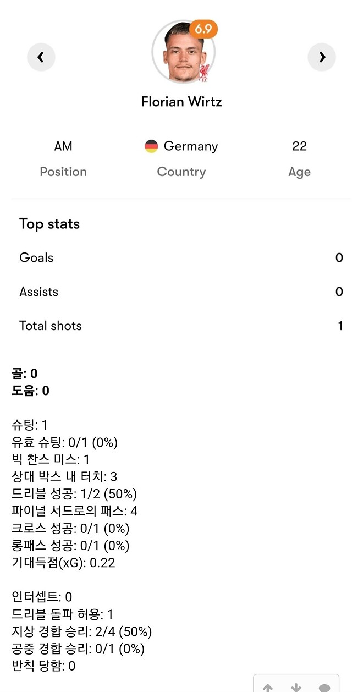Viewport: 363px width, 692px height.
Task: Click the Germany flag icon
Action: coord(150,146)
